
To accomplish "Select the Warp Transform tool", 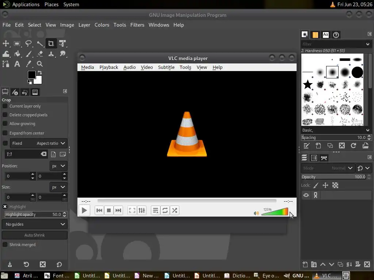I will click(6, 54).
